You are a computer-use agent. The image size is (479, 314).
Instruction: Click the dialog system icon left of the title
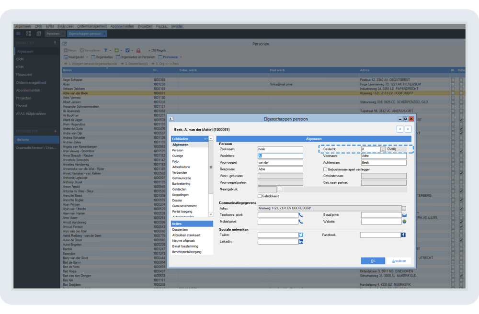coord(171,119)
